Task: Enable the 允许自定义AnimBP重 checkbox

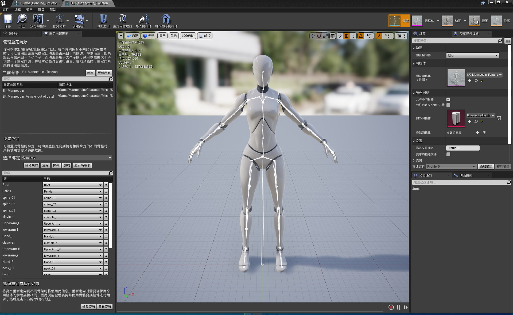Action: pos(448,105)
